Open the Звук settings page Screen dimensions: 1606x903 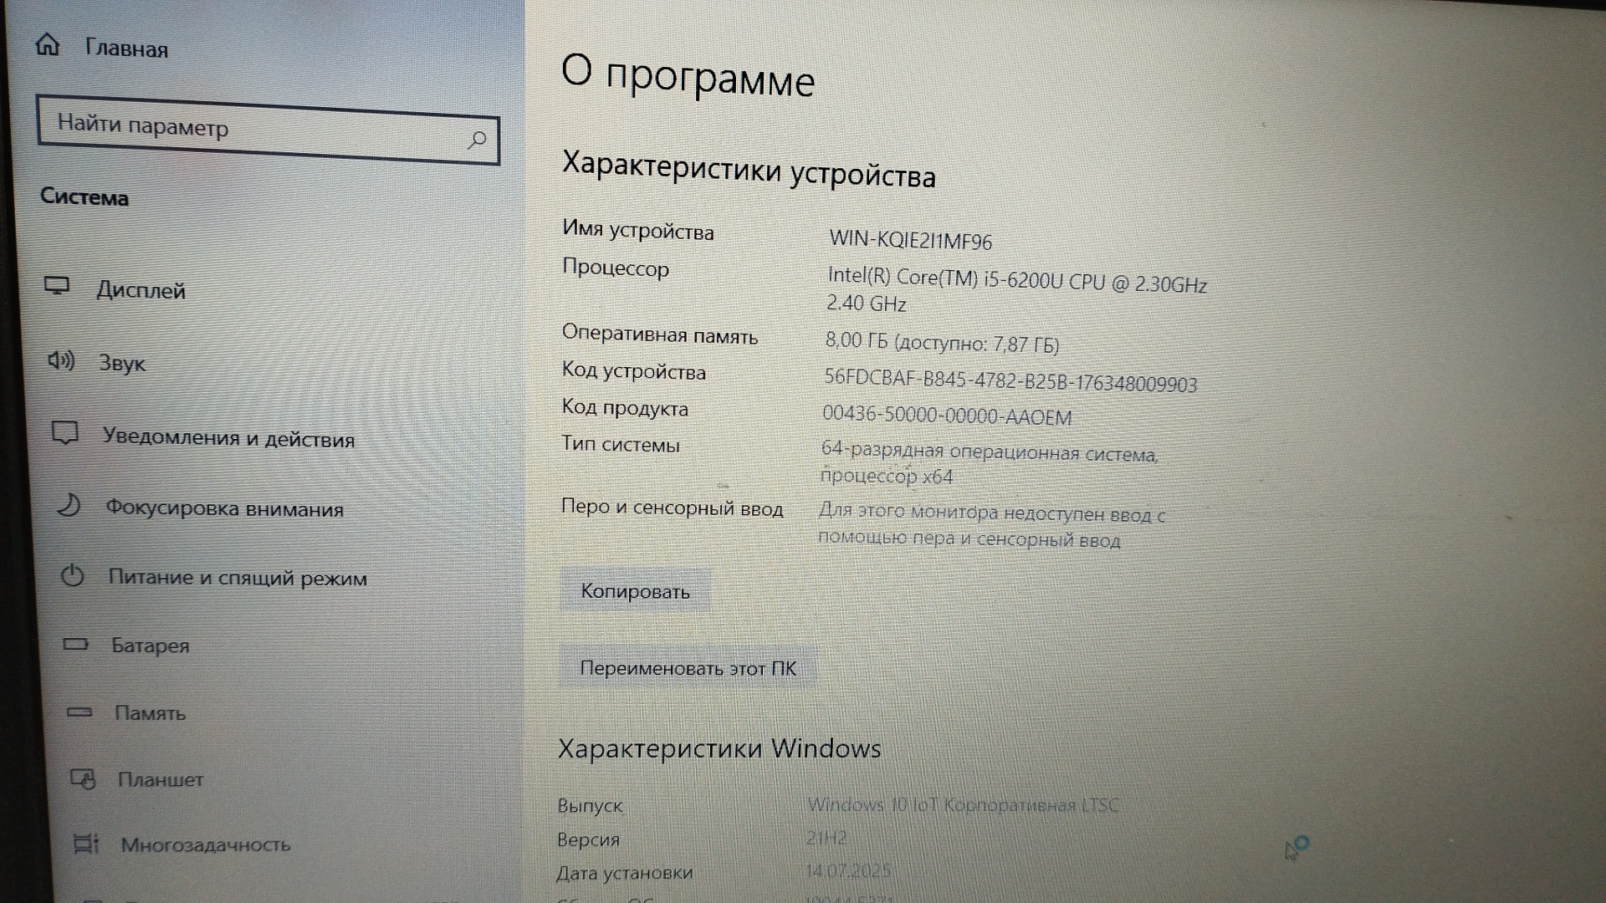(x=122, y=363)
